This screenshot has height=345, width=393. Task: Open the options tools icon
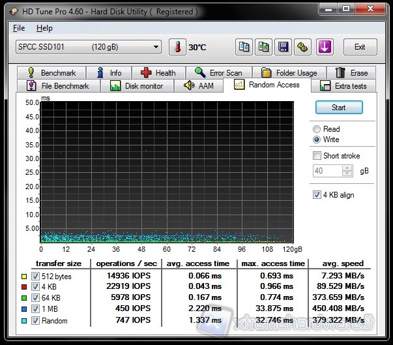(302, 47)
